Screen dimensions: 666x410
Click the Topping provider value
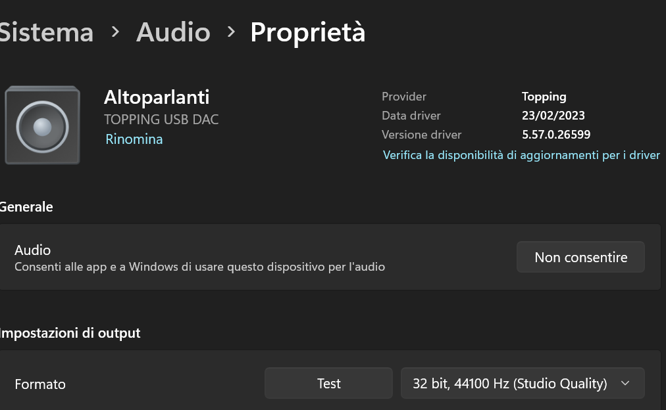(x=544, y=97)
